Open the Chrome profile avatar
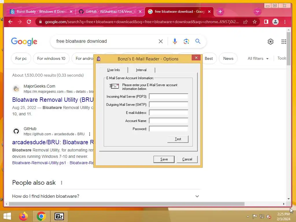 coord(275,22)
